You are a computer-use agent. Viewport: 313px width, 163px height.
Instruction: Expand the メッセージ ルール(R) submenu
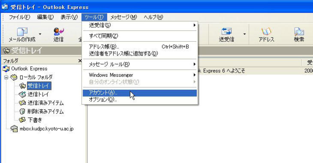[140, 64]
